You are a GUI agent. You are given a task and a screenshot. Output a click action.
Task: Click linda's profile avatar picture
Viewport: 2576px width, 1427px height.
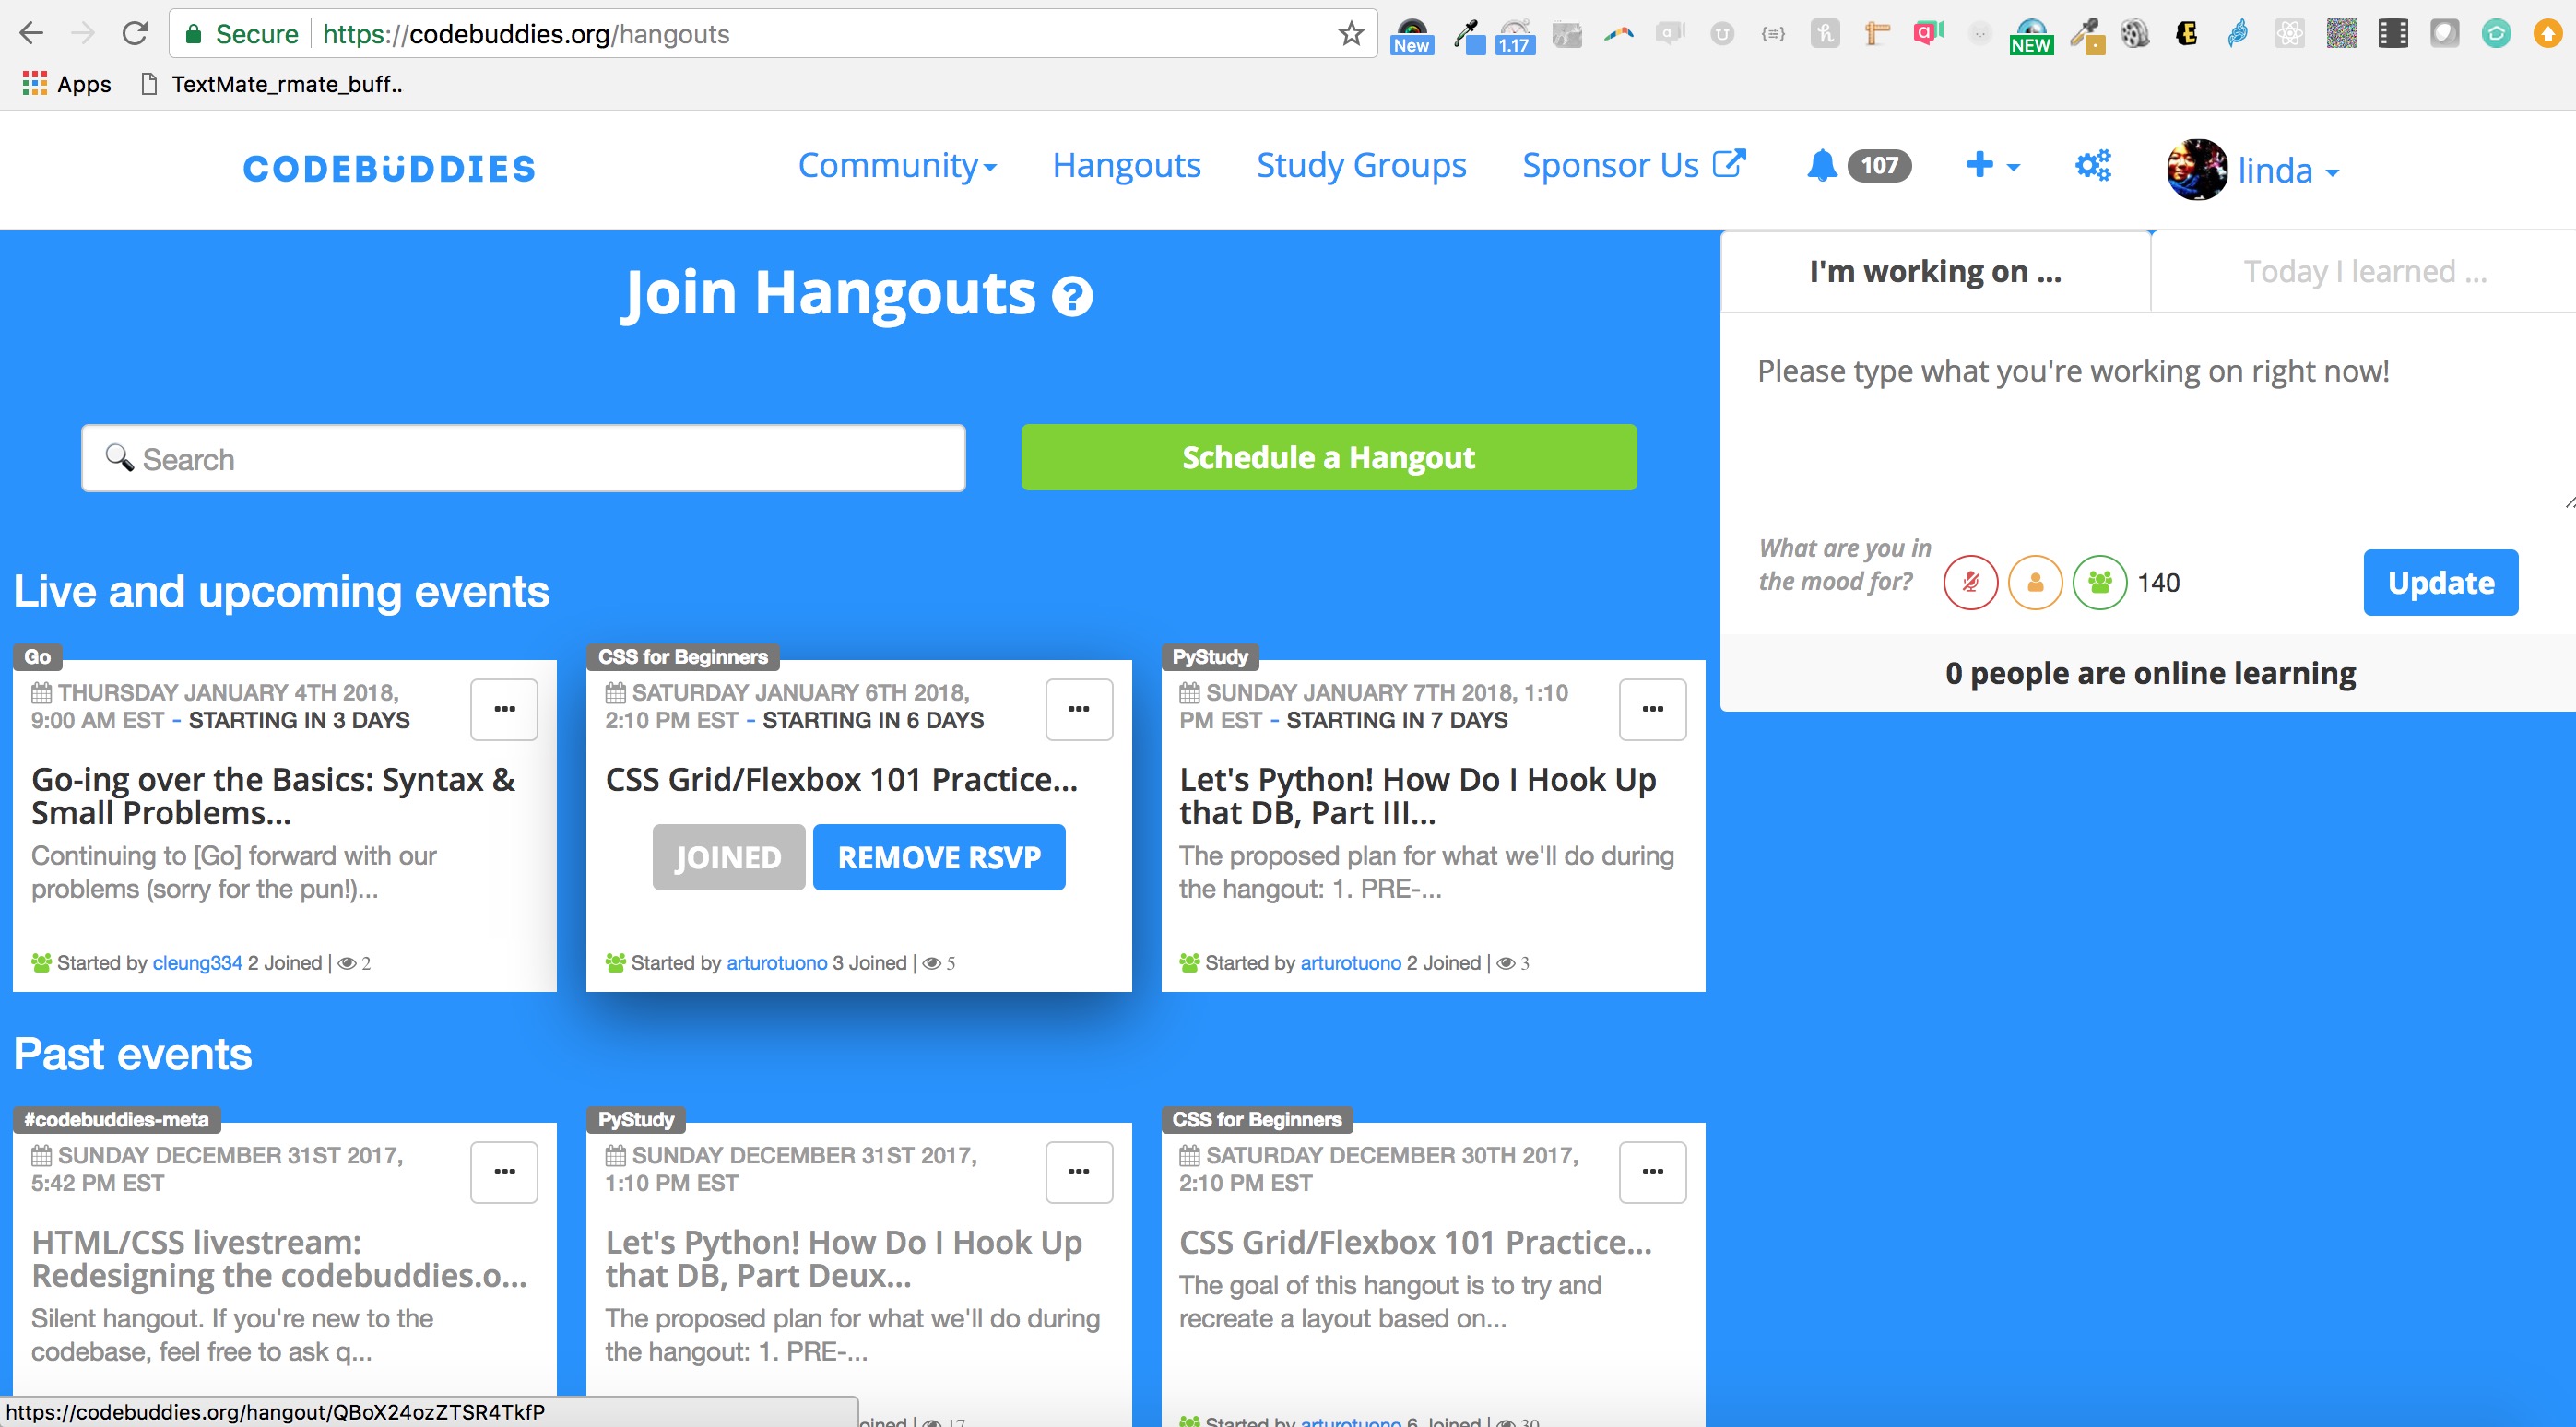coord(2196,169)
